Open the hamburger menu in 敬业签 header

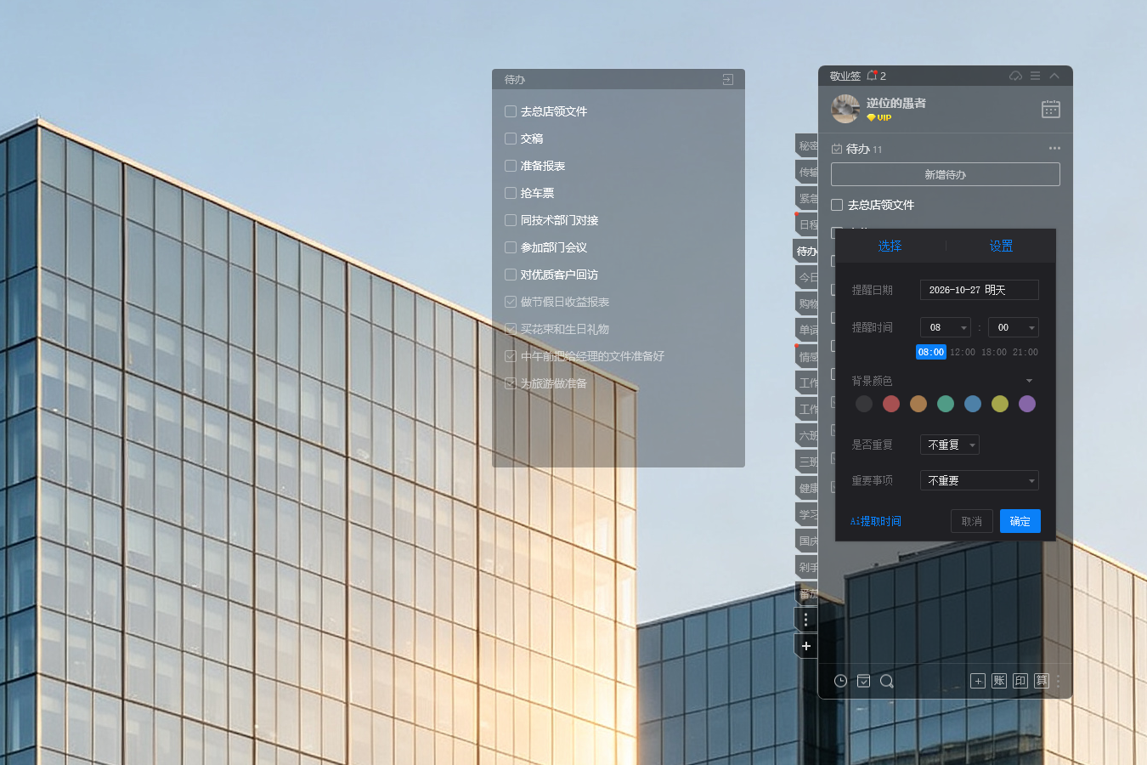(x=1035, y=76)
